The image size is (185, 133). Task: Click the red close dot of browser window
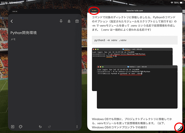tap(92, 11)
